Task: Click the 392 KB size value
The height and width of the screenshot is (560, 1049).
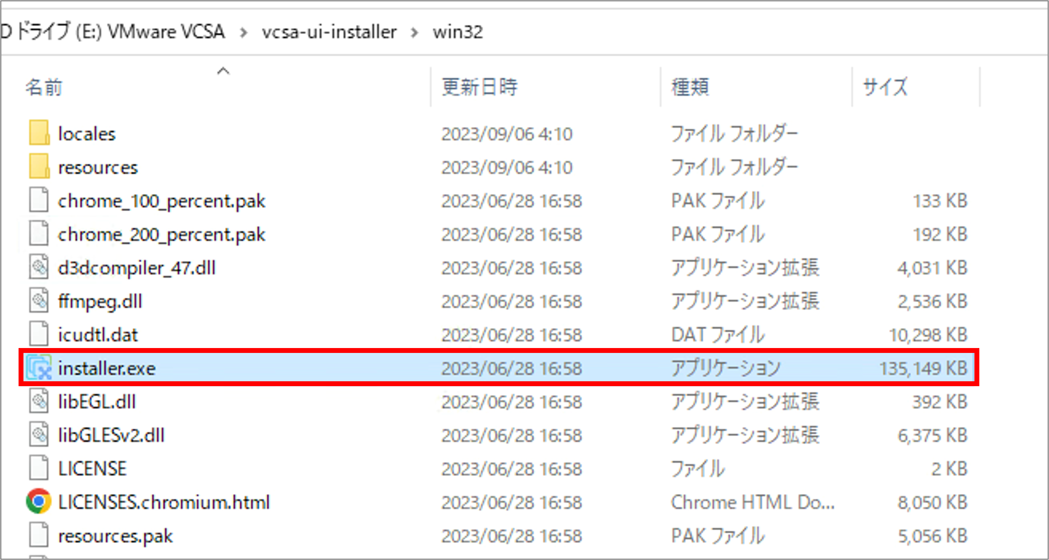Action: click(x=940, y=402)
